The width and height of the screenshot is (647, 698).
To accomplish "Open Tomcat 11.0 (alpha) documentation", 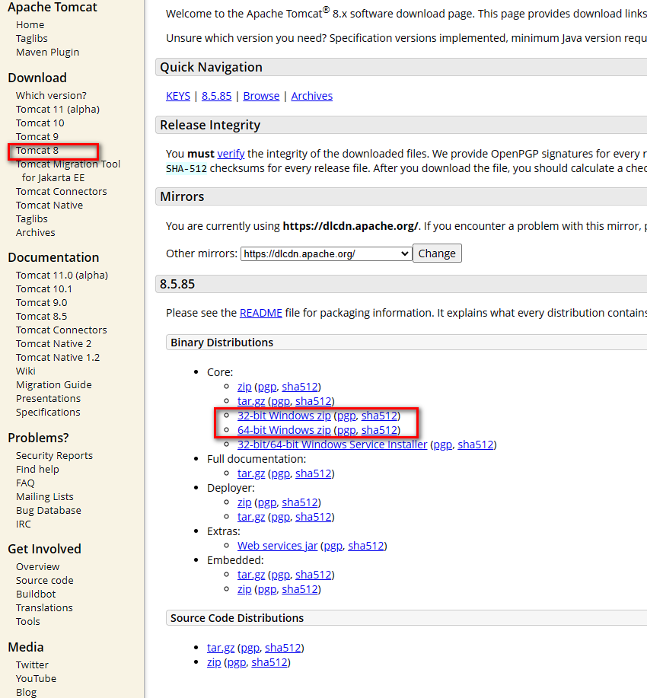I will pos(62,275).
